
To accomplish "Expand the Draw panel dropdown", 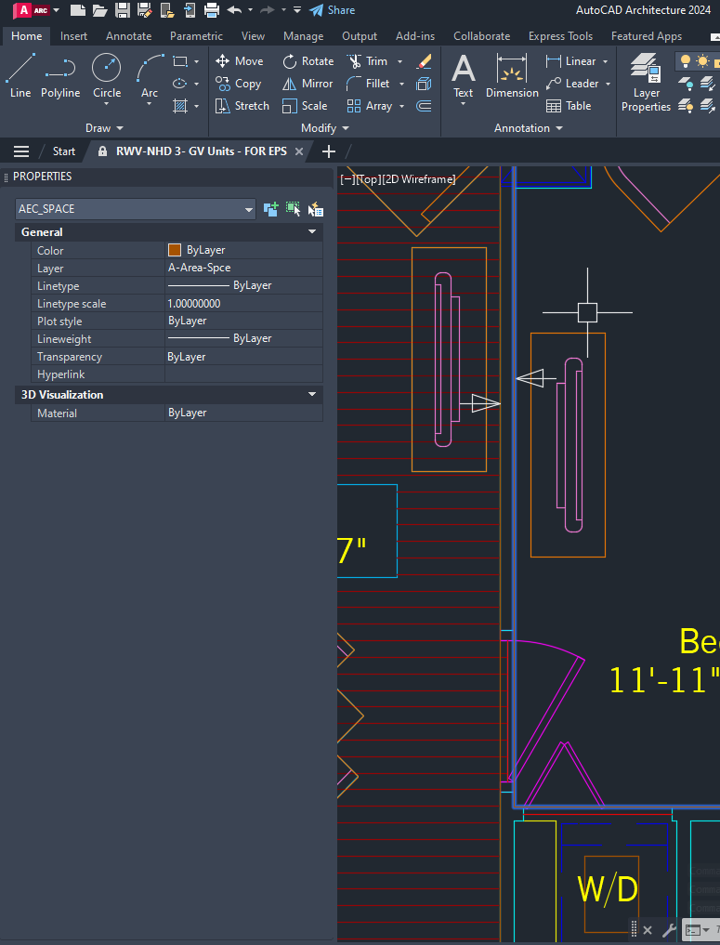I will coord(104,128).
